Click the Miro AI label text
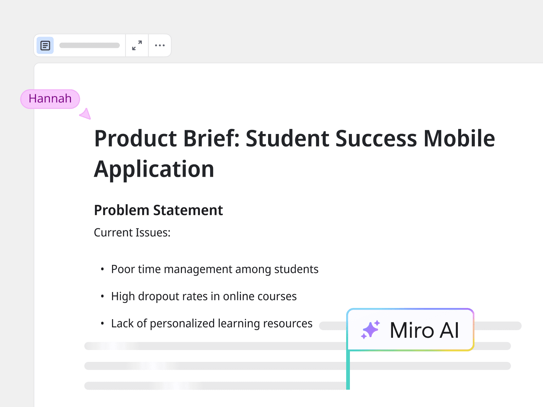This screenshot has width=543, height=407. [424, 330]
